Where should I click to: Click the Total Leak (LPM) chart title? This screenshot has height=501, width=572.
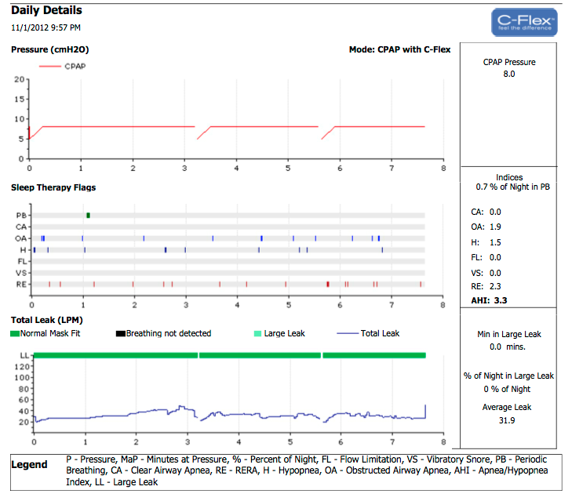pos(46,320)
